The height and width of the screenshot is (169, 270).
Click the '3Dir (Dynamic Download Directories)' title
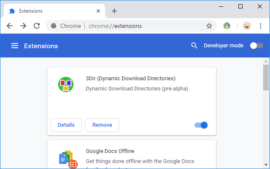(130, 79)
